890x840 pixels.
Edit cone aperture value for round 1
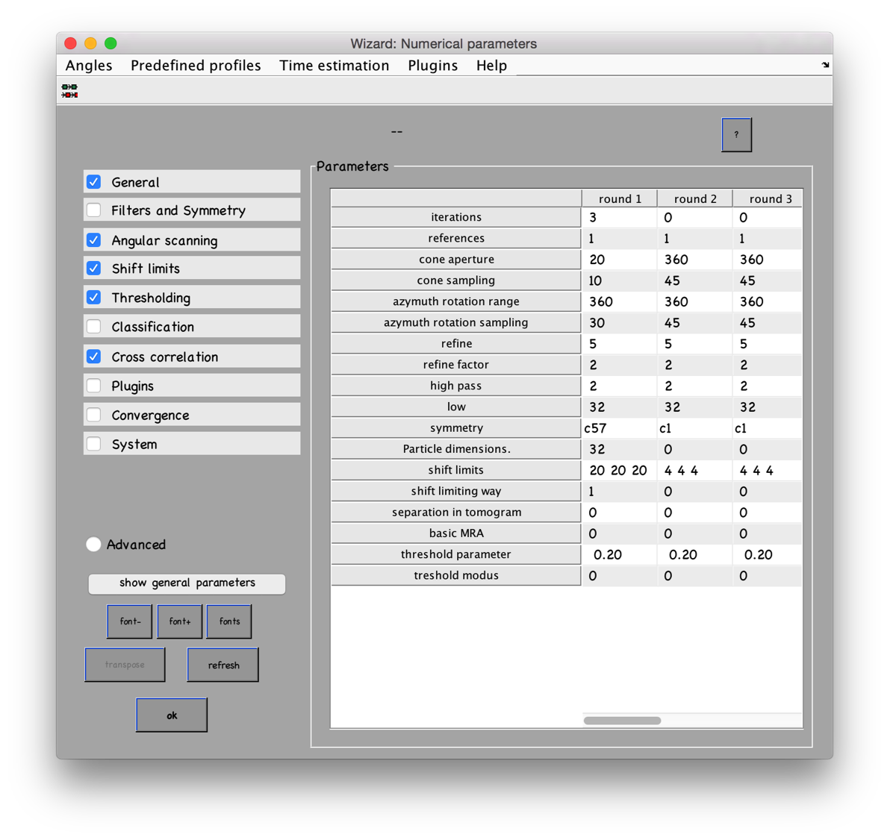click(619, 259)
